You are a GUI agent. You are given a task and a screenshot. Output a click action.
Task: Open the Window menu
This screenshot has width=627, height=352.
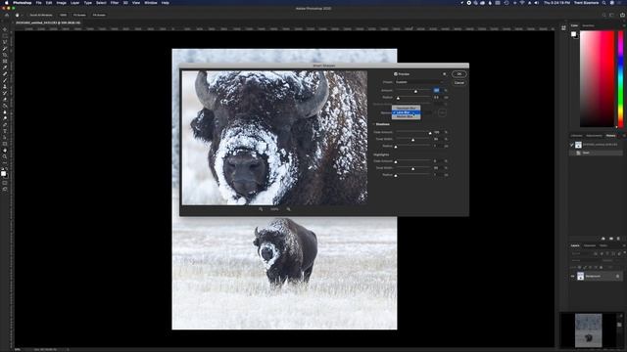coord(150,3)
